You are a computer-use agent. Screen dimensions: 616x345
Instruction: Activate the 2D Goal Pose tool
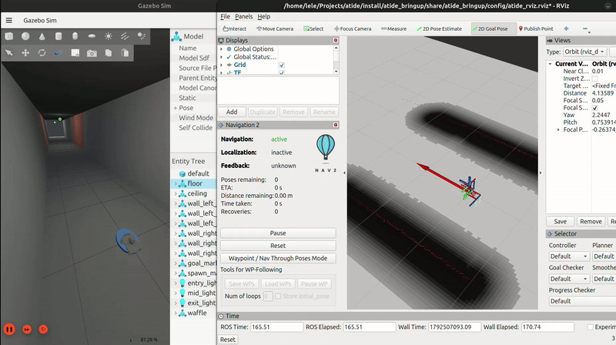coord(494,28)
